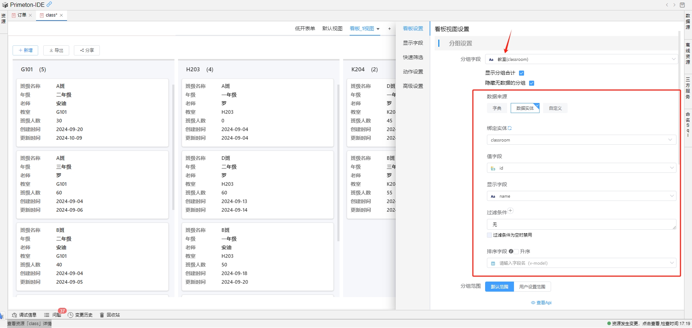Add a filter condition with plus icon
Image resolution: width=692 pixels, height=328 pixels.
tap(511, 211)
